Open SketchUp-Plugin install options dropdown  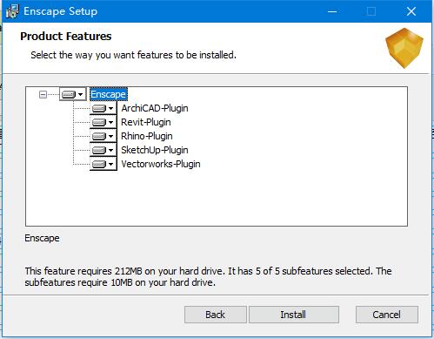coord(103,150)
